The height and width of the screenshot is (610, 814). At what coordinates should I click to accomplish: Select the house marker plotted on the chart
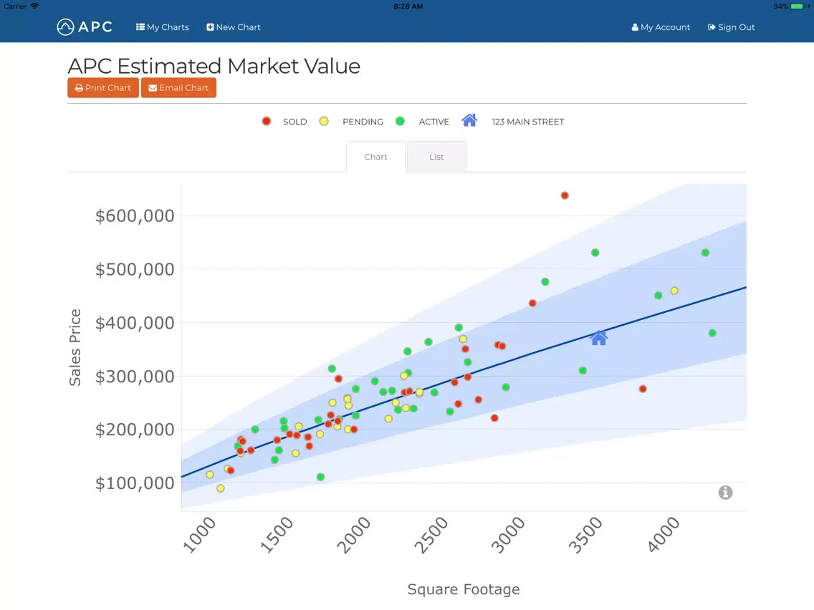[599, 338]
